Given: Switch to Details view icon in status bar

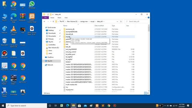Looking at the screenshot, I should pos(145,93).
